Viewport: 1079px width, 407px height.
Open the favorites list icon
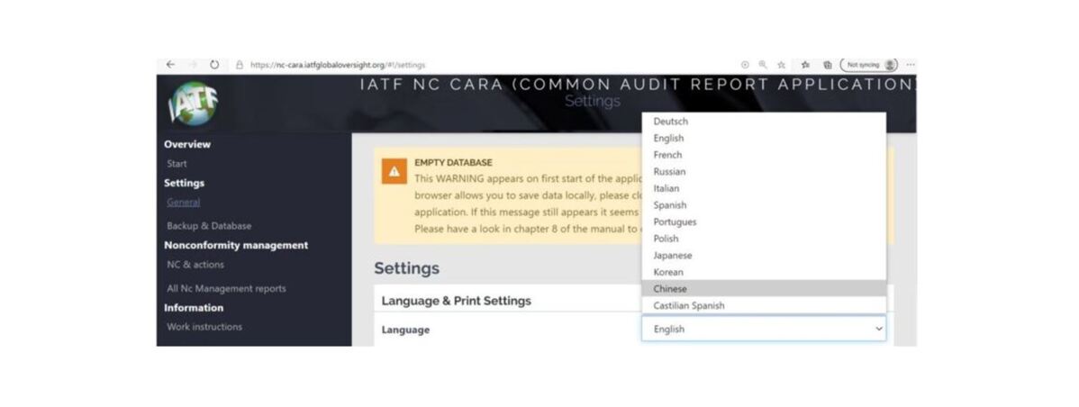[x=805, y=65]
